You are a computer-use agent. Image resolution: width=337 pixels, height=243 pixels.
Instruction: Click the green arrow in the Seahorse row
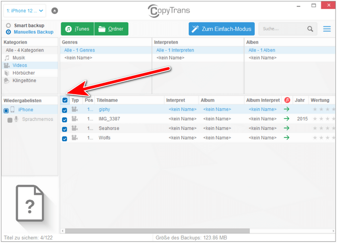(287, 128)
